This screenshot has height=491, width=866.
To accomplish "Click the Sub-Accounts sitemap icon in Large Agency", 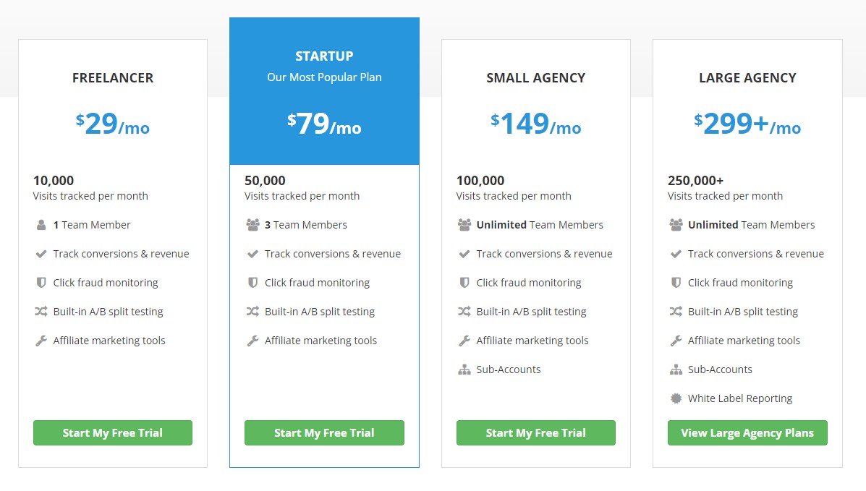I will pos(676,370).
